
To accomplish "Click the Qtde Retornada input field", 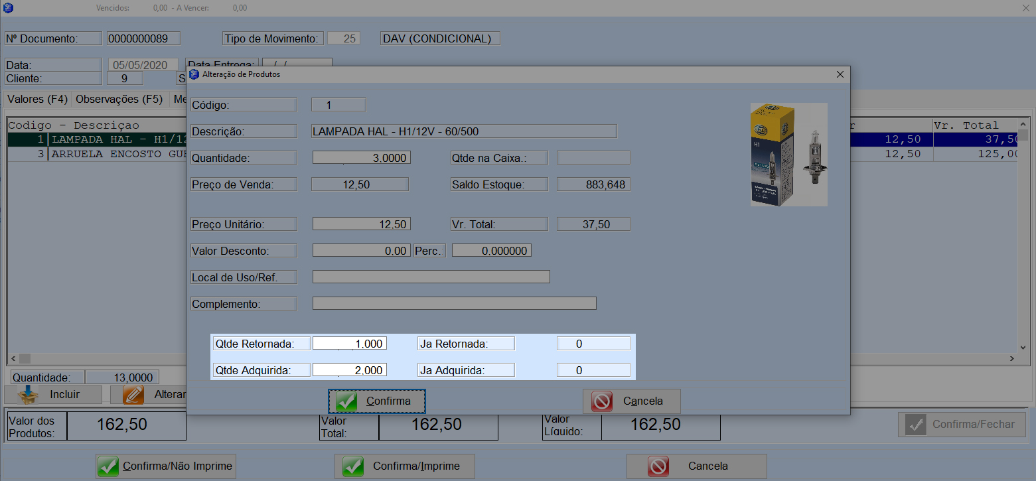I will (349, 344).
